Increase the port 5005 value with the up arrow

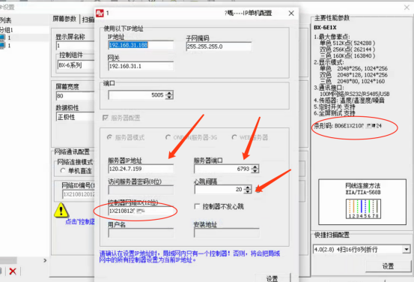pos(169,93)
